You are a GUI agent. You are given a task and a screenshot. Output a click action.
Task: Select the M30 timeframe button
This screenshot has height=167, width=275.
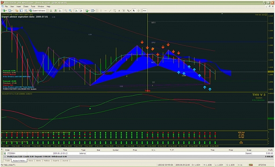[144, 11]
